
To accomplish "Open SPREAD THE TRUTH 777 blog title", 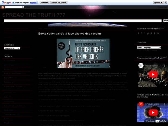I will coord(34,15).
